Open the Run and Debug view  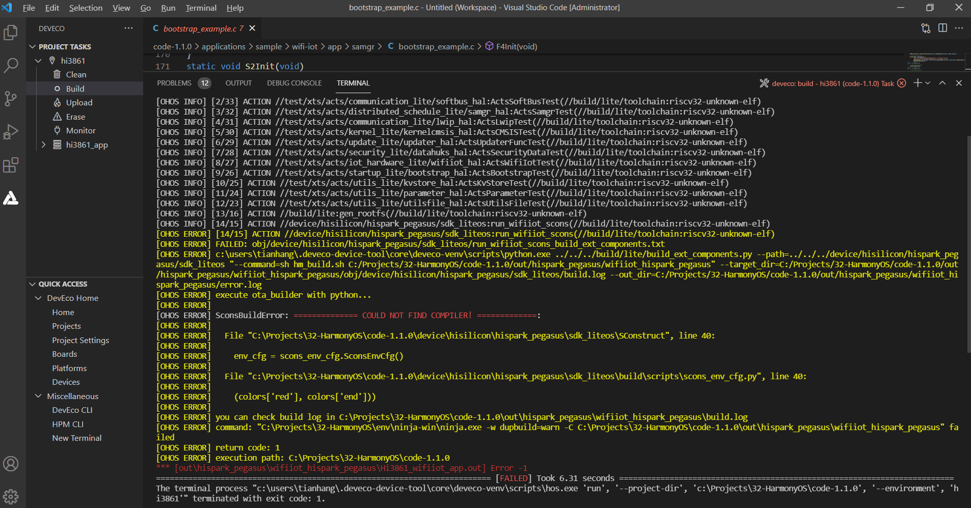point(11,132)
